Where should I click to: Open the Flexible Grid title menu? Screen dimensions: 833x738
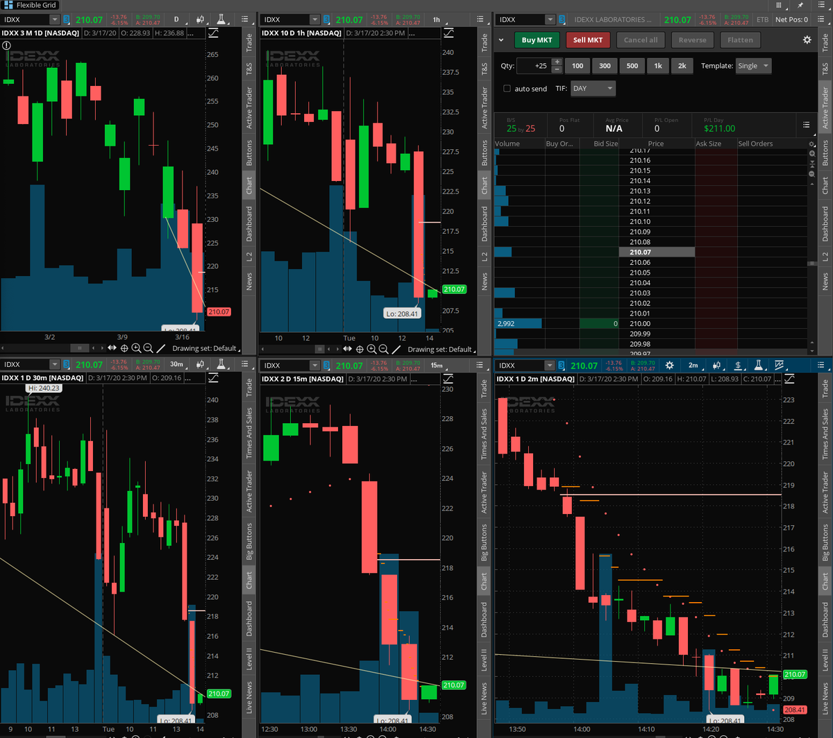coord(30,5)
